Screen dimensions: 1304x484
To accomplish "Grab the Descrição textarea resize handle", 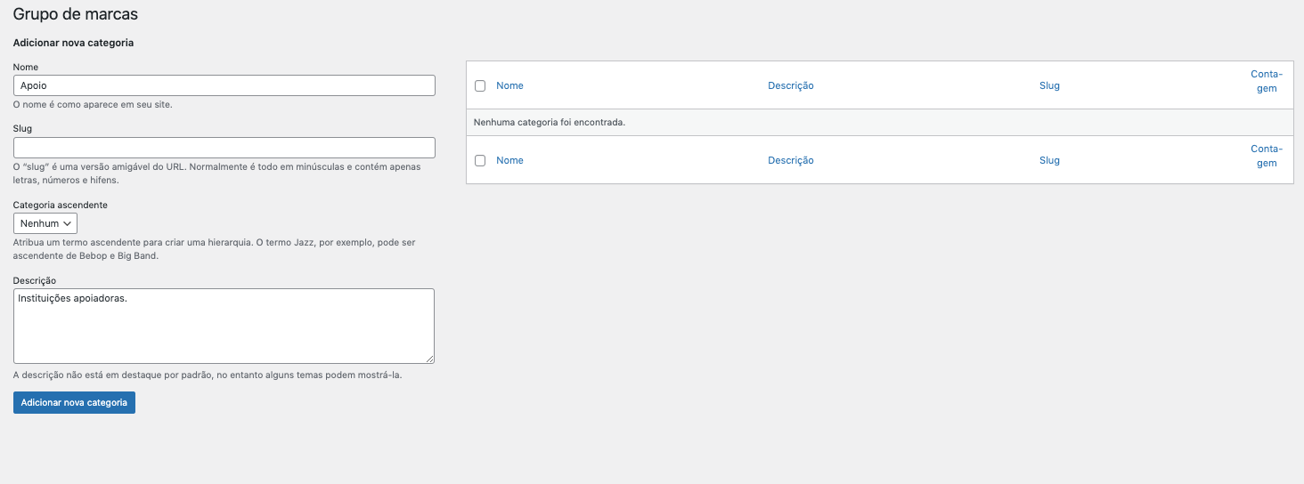I will coord(430,359).
